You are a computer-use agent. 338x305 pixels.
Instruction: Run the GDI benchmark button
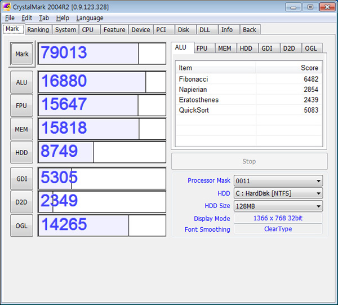pyautogui.click(x=21, y=179)
